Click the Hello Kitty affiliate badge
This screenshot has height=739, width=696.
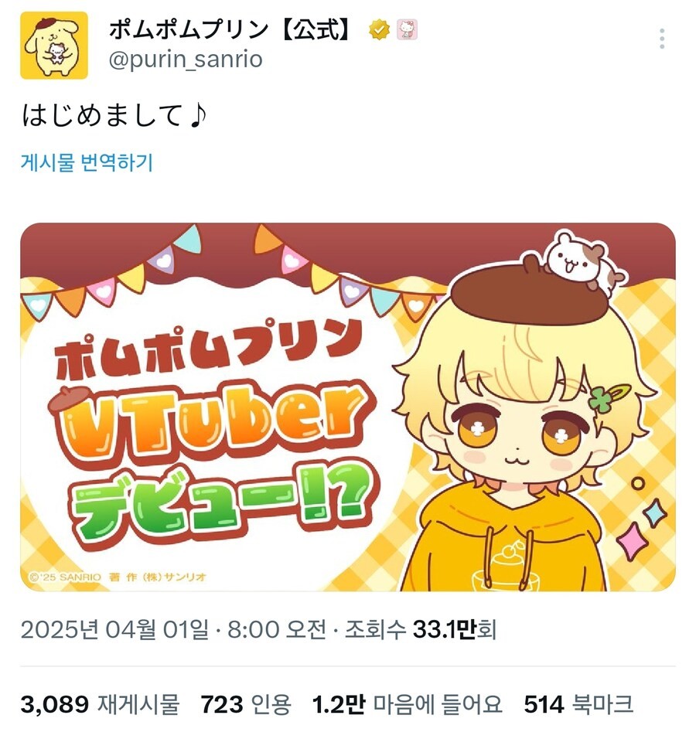[407, 29]
